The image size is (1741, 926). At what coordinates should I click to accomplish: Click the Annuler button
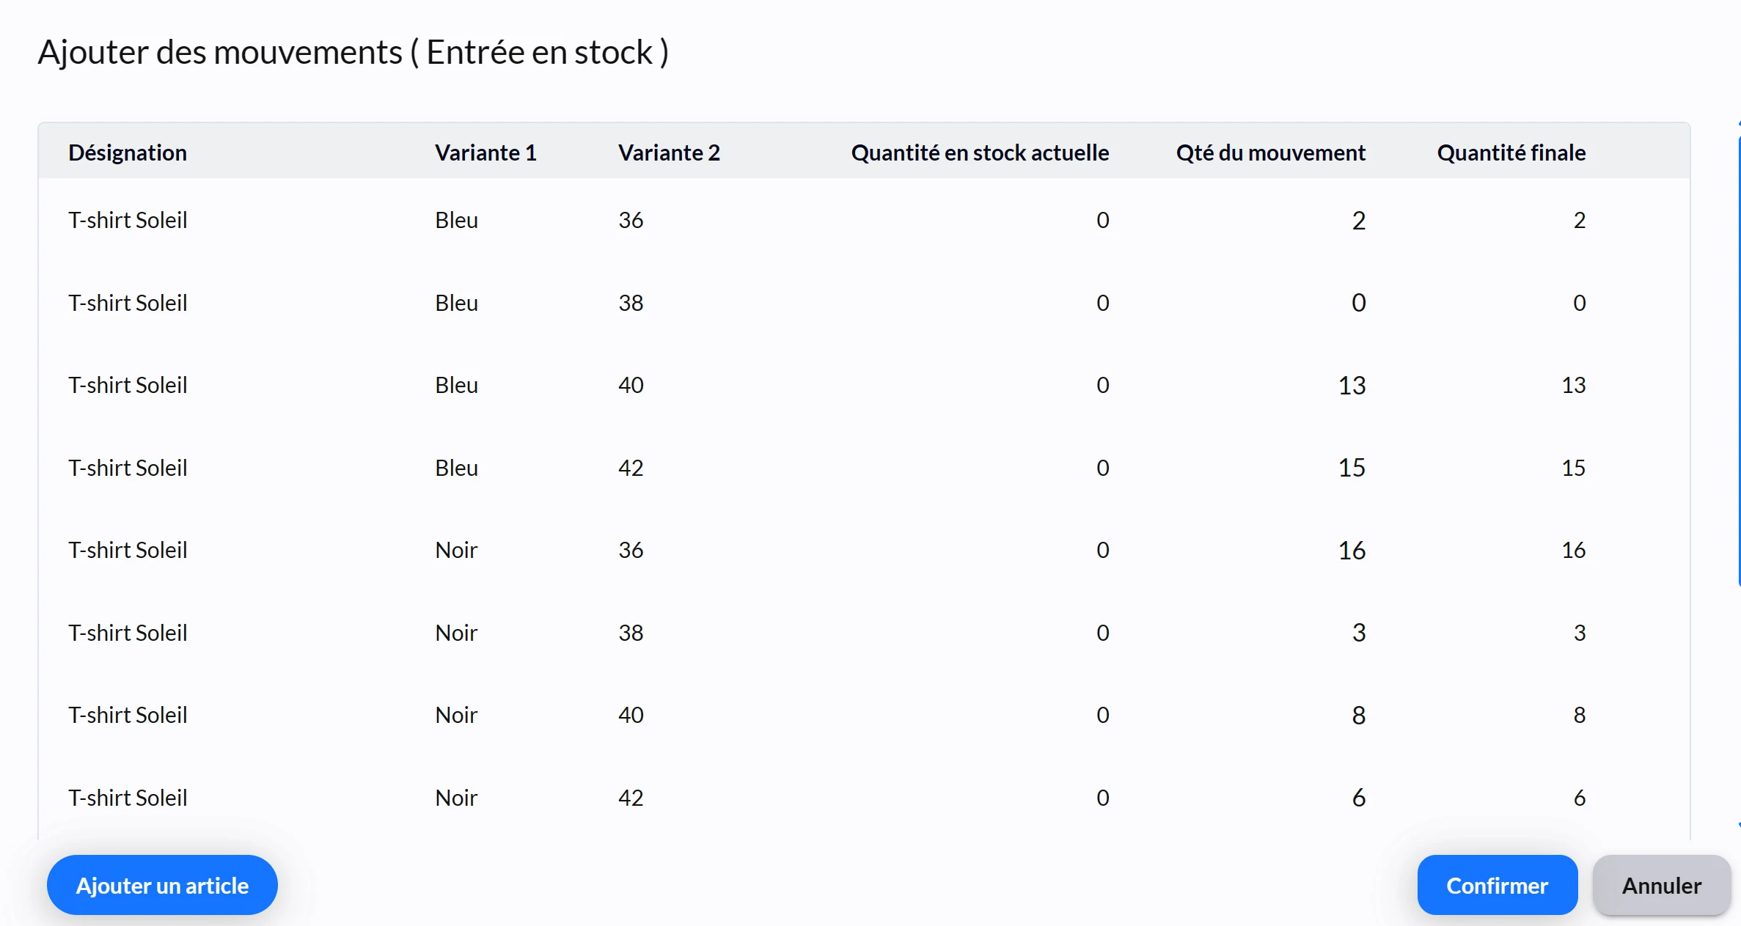coord(1661,885)
